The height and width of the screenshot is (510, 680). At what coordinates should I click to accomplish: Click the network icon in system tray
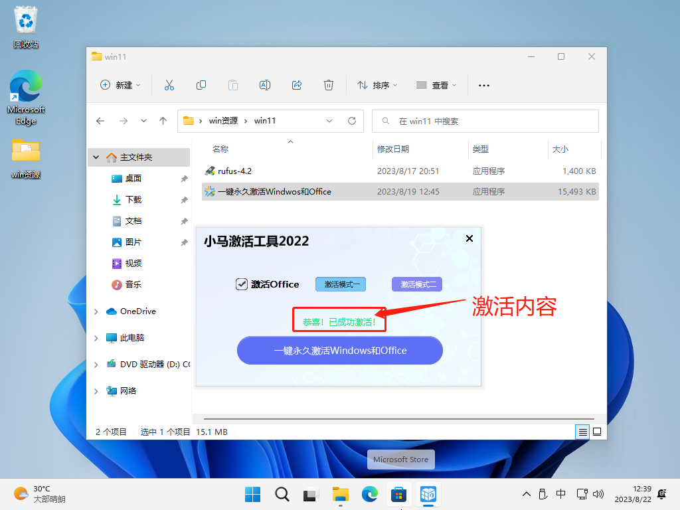(582, 494)
